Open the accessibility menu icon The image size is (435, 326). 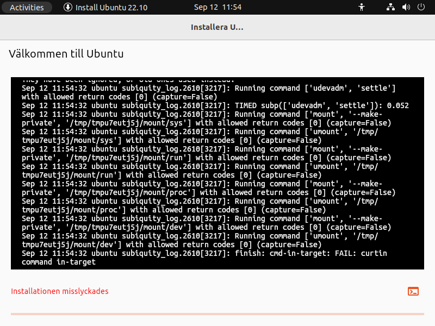[362, 7]
